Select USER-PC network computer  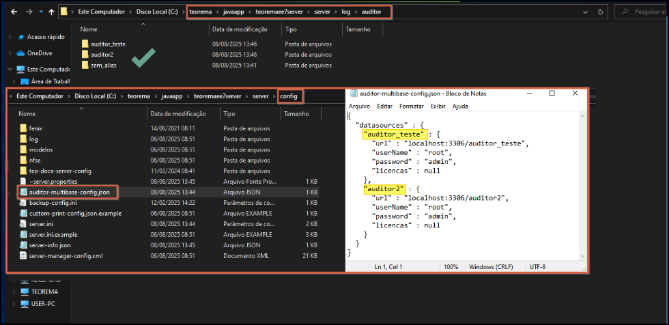(x=43, y=304)
